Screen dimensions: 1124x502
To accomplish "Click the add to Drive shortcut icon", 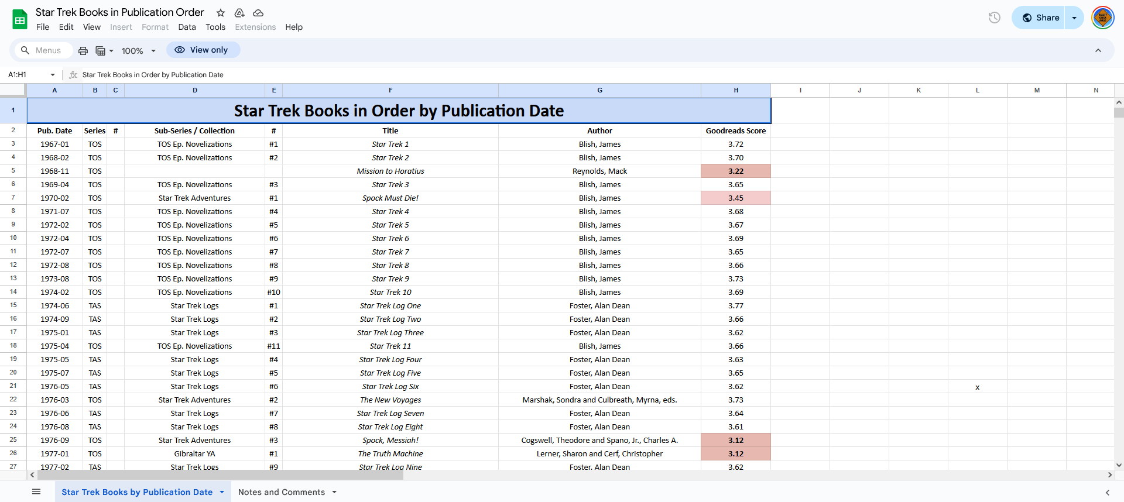I will 239,13.
